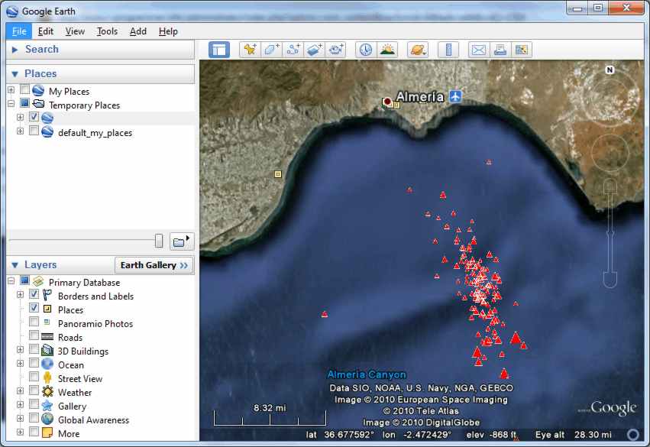Click the look-around navigation ring
Screen dimensions: 650x447
(610, 96)
